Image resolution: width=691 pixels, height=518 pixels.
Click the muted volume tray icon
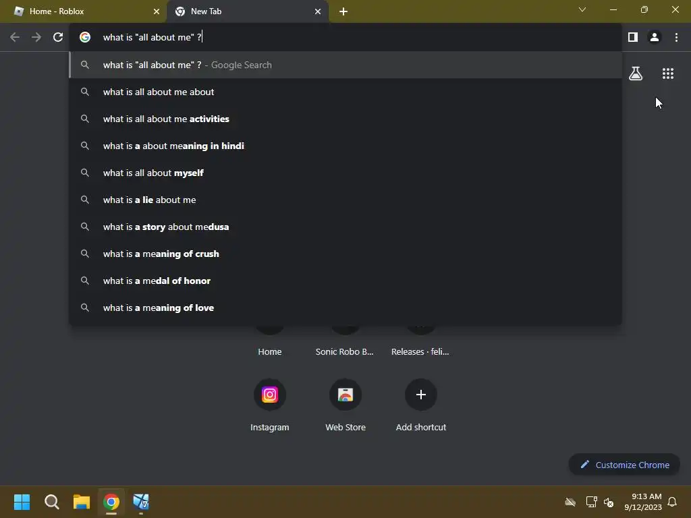point(609,502)
